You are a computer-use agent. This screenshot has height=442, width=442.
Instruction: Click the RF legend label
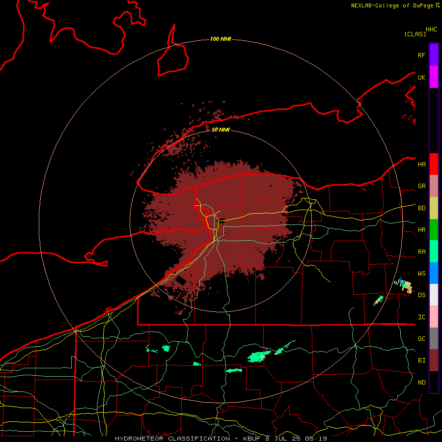tap(421, 55)
